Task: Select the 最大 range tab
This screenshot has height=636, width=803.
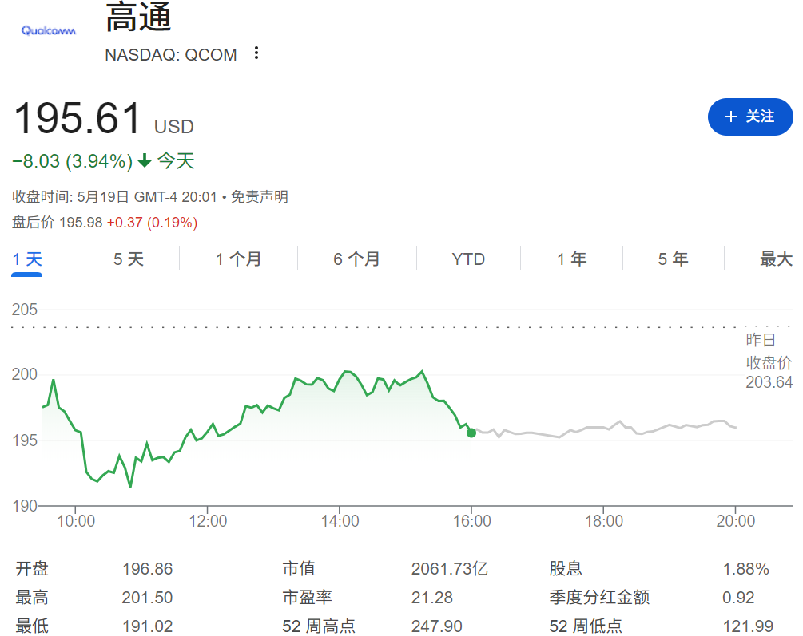Action: tap(776, 259)
